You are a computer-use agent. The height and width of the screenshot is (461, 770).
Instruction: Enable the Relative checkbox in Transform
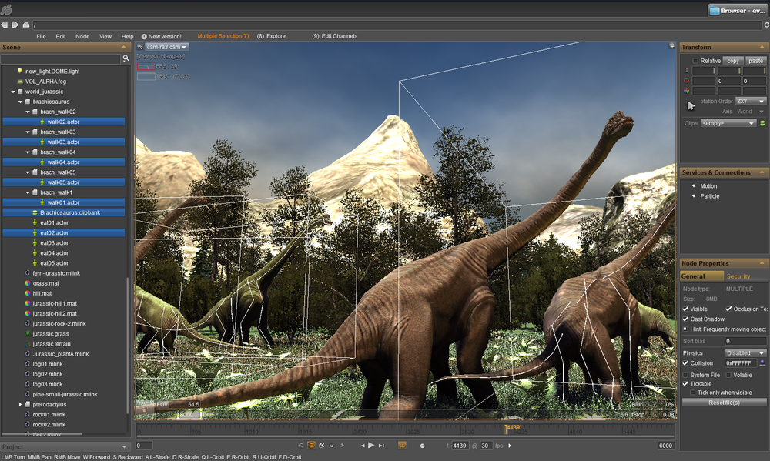coord(695,61)
